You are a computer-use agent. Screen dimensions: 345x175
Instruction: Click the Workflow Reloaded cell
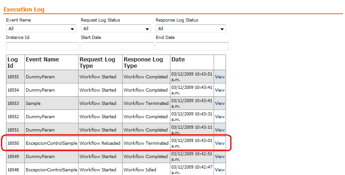pos(100,143)
